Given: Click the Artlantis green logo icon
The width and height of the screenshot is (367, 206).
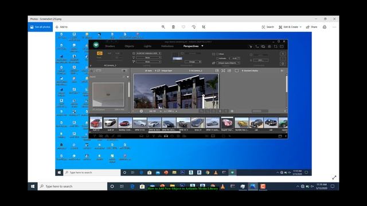Looking at the screenshot, I should (x=96, y=45).
